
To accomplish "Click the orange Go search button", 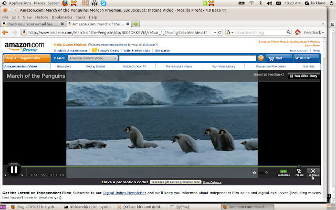I will pyautogui.click(x=261, y=58).
